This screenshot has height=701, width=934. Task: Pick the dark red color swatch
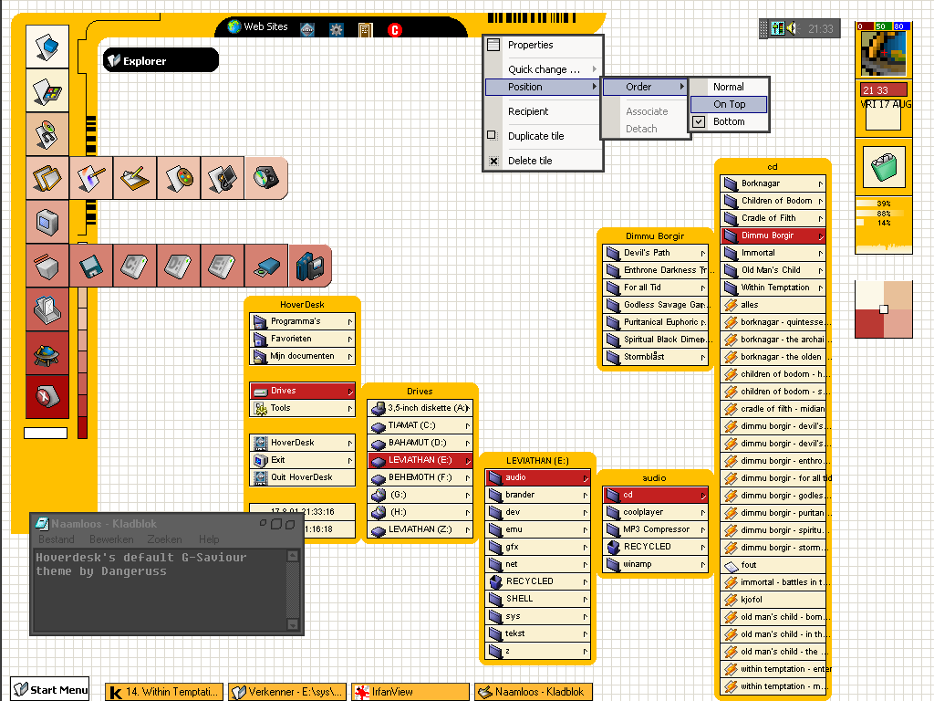[869, 324]
